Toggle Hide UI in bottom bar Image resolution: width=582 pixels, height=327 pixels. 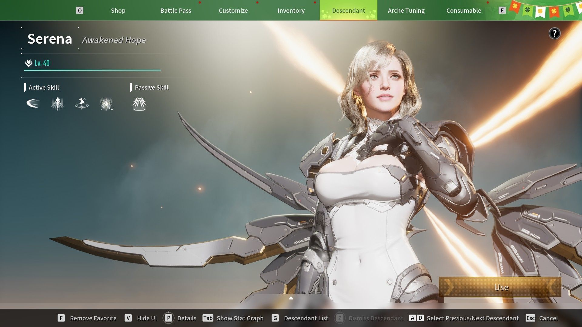coord(141,318)
